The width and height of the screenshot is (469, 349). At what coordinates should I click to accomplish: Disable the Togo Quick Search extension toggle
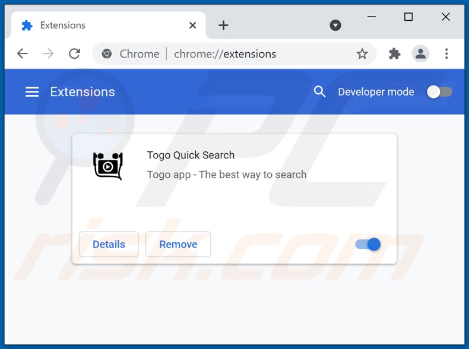(x=368, y=245)
